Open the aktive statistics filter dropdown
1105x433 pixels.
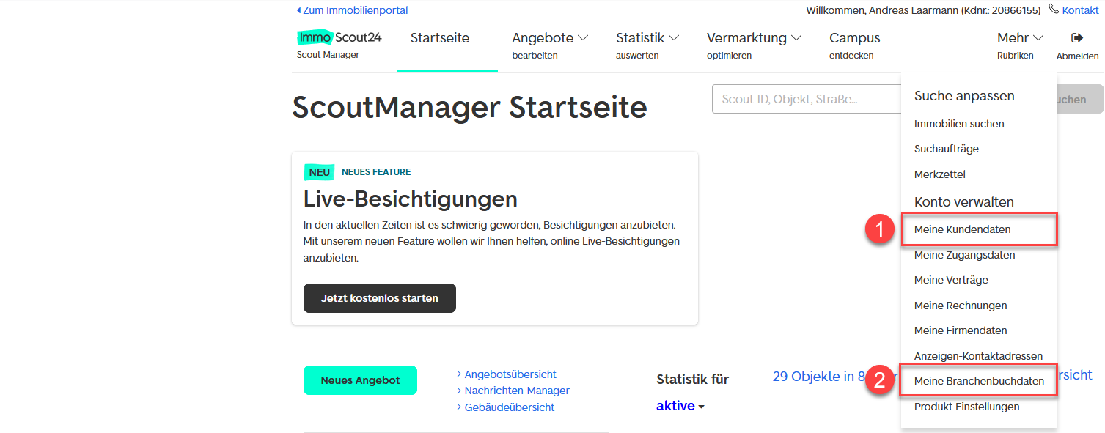coord(680,406)
